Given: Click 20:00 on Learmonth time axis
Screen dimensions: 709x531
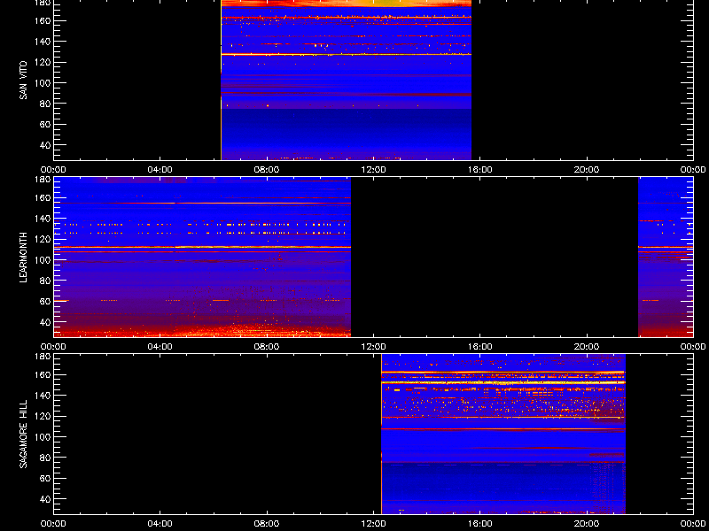Looking at the screenshot, I should [587, 347].
